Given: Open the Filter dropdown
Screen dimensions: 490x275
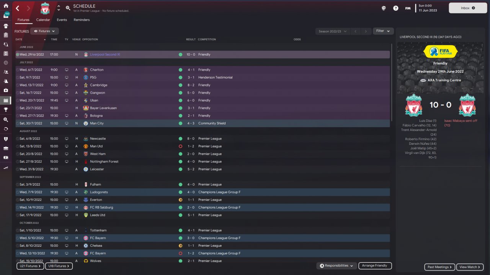Looking at the screenshot, I should coord(383,31).
